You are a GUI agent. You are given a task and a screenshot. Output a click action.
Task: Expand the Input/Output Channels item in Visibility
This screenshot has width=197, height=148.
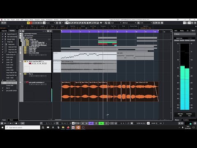(5, 34)
